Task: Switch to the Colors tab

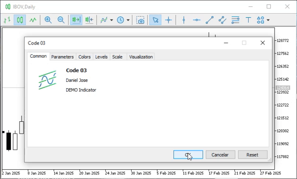Action: tap(84, 57)
